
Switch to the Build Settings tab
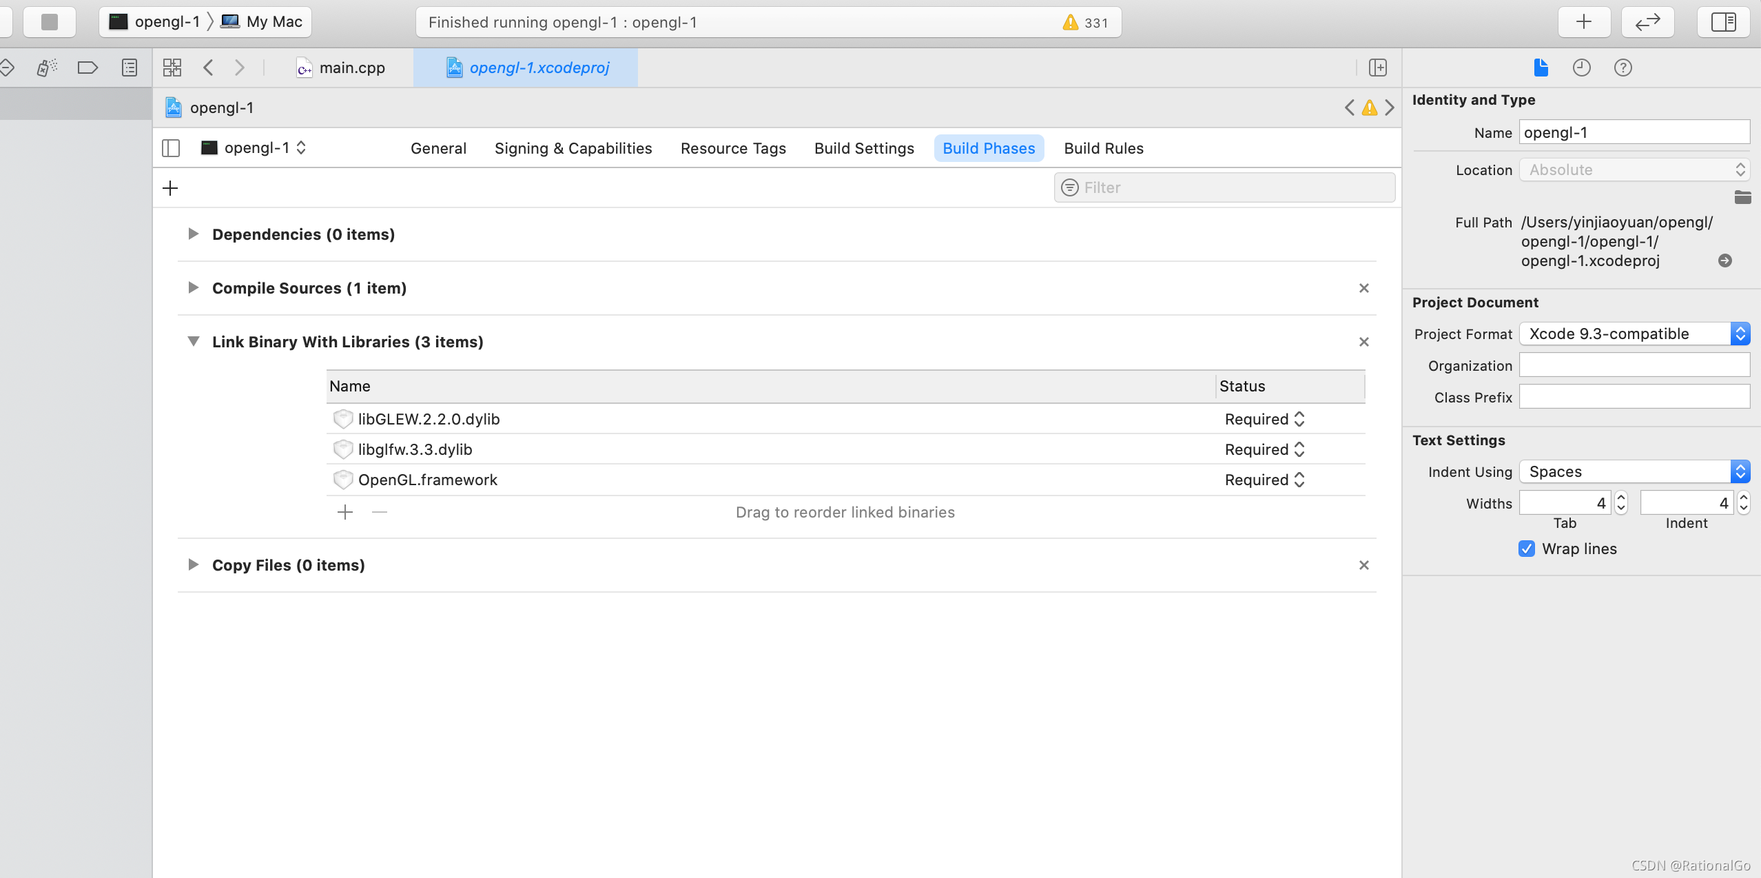[864, 148]
